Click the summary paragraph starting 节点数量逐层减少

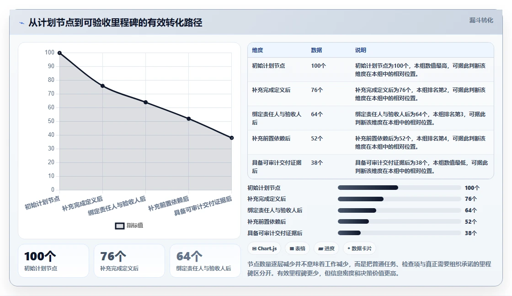click(x=369, y=269)
